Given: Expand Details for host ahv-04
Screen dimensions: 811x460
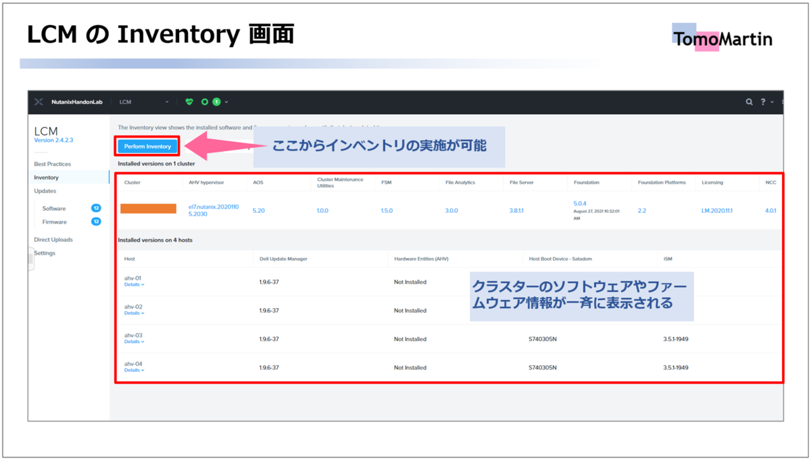Looking at the screenshot, I should pos(134,370).
